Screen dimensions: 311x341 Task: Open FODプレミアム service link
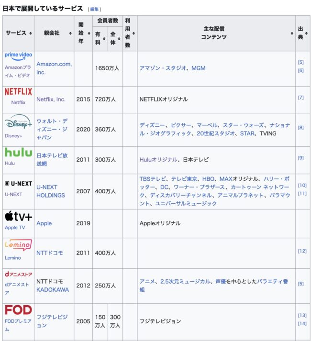[18, 325]
